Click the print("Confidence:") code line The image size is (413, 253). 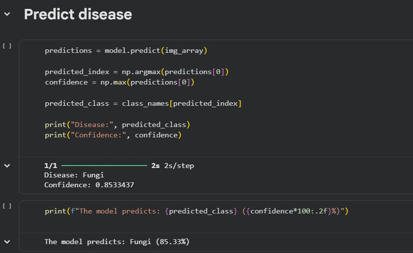point(113,135)
